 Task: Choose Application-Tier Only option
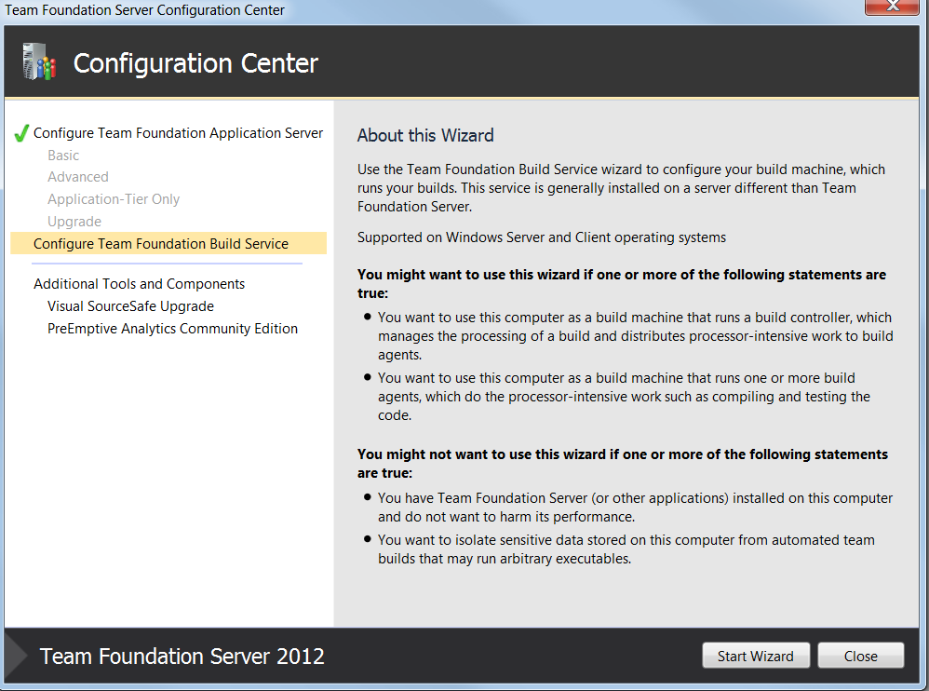pyautogui.click(x=114, y=199)
